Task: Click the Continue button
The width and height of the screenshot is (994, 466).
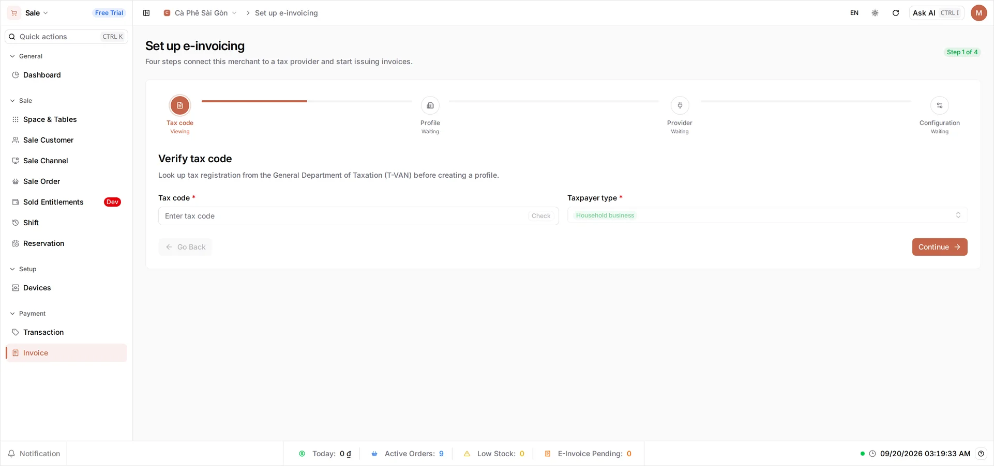Action: tap(940, 247)
